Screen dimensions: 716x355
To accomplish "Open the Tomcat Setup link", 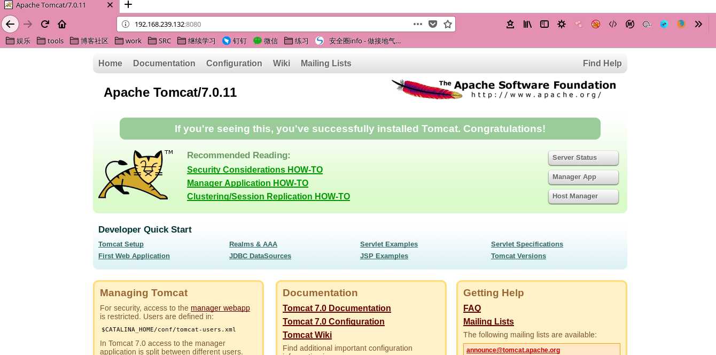I will 121,244.
